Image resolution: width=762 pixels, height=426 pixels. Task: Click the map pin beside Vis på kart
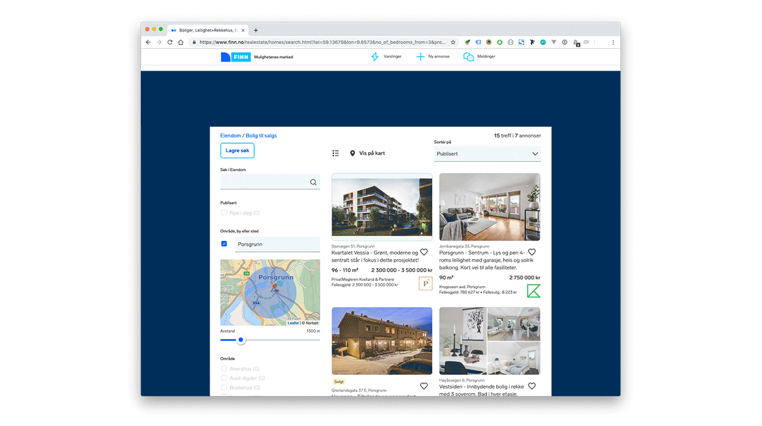[352, 153]
